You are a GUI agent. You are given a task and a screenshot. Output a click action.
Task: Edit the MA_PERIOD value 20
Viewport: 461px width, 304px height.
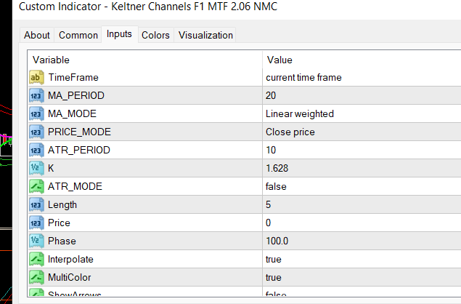point(272,95)
